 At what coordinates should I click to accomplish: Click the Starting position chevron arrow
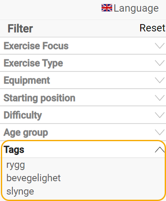coord(160,98)
